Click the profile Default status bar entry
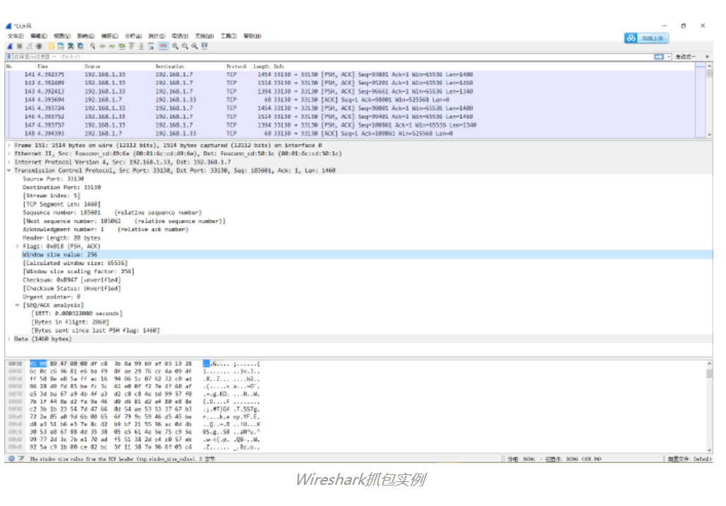726x506 pixels. point(690,459)
